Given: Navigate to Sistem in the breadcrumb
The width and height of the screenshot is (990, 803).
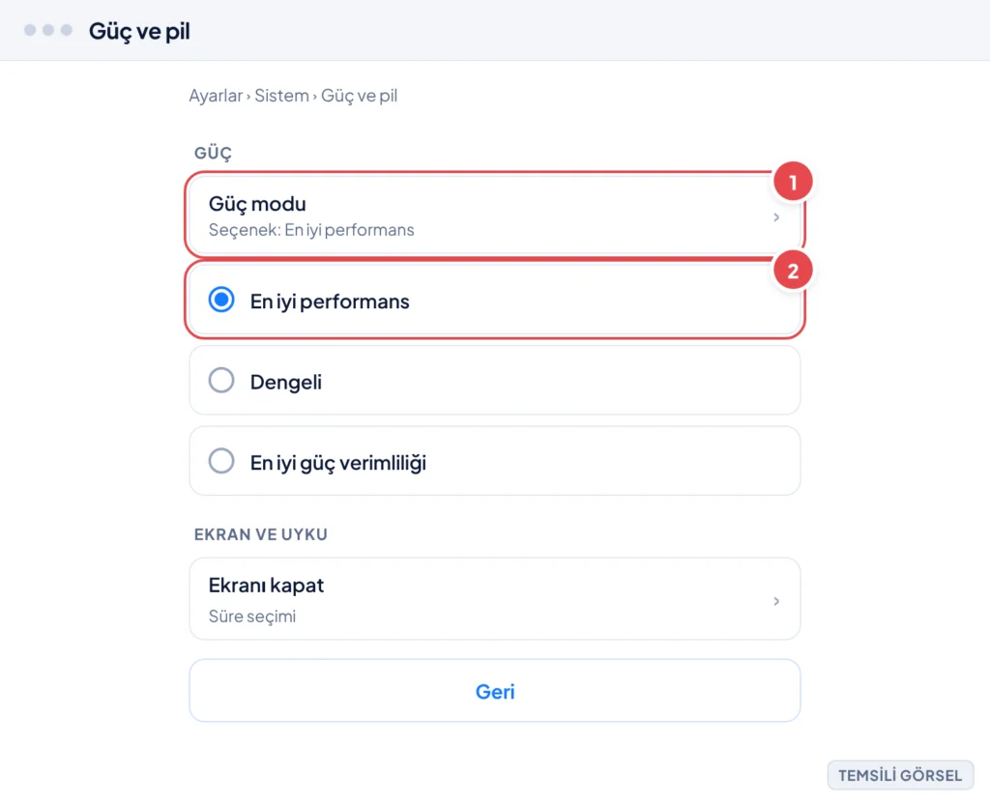Looking at the screenshot, I should pyautogui.click(x=281, y=96).
